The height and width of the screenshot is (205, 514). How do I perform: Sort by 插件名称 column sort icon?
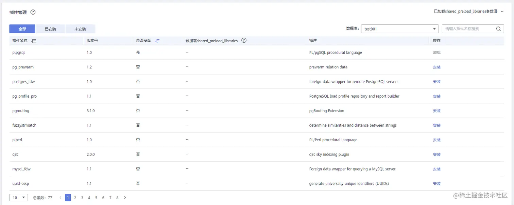pos(33,41)
